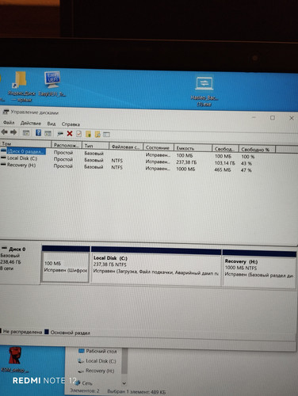298x396 pixels.
Task: Sort by the Том column header
Action: click(x=25, y=143)
